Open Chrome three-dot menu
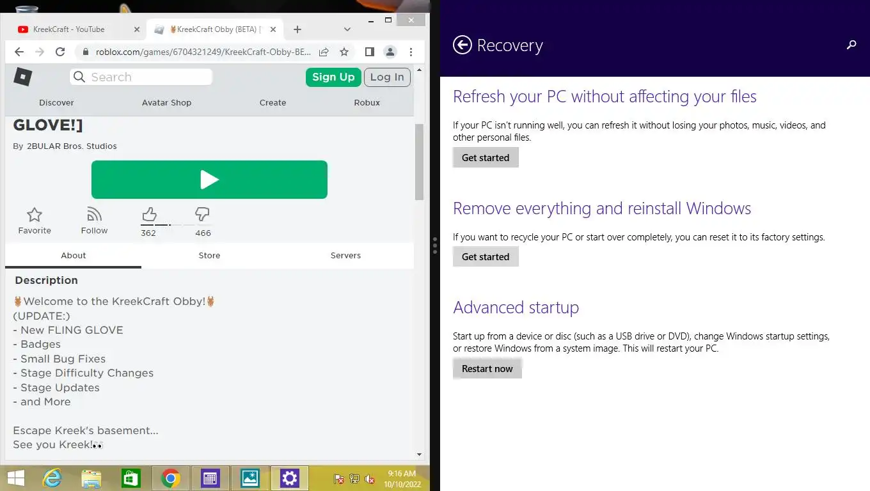 click(x=411, y=52)
